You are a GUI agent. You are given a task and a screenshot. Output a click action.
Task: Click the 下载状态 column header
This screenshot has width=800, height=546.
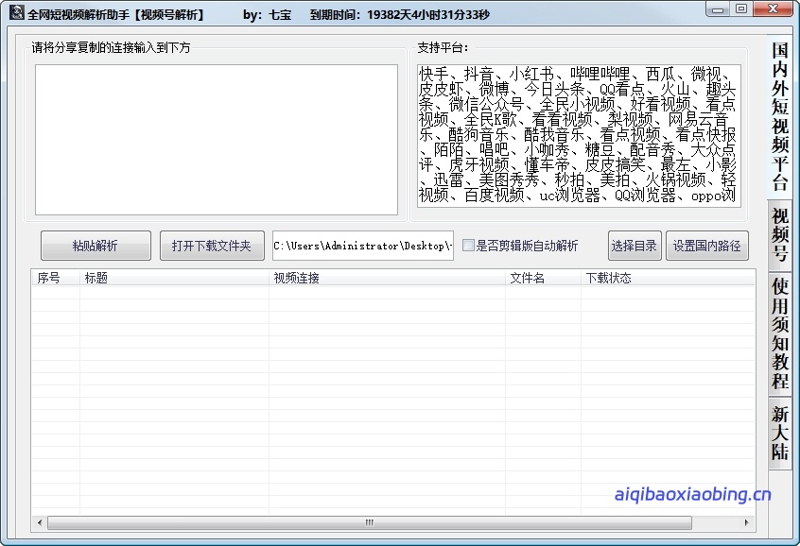pos(668,278)
